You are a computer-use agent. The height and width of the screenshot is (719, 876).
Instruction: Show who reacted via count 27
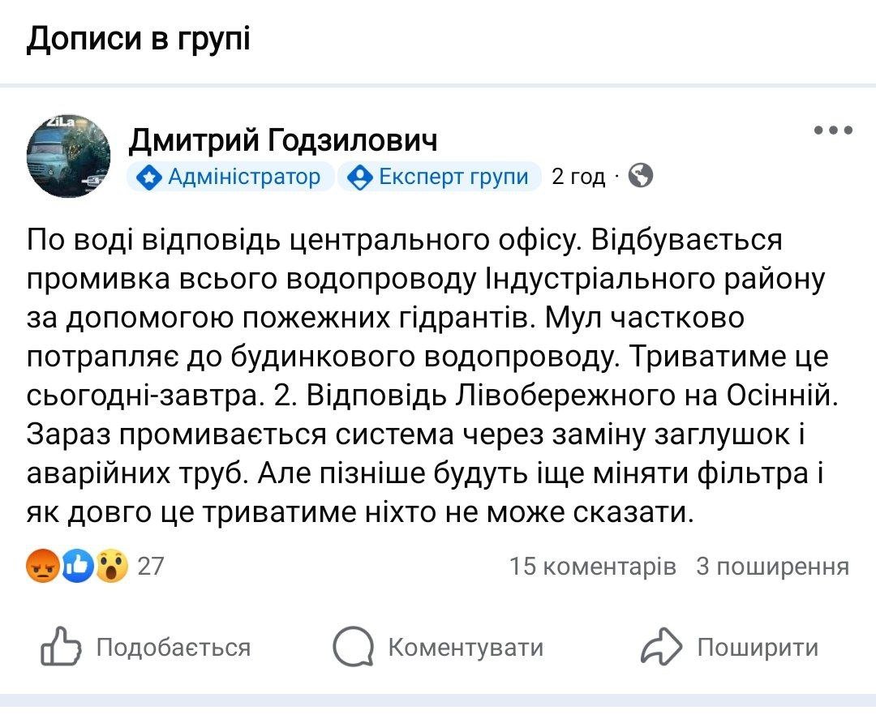click(x=151, y=566)
